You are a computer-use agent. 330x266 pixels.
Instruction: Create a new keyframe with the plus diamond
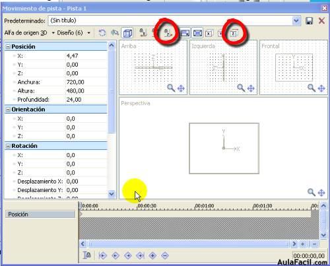tap(152, 255)
